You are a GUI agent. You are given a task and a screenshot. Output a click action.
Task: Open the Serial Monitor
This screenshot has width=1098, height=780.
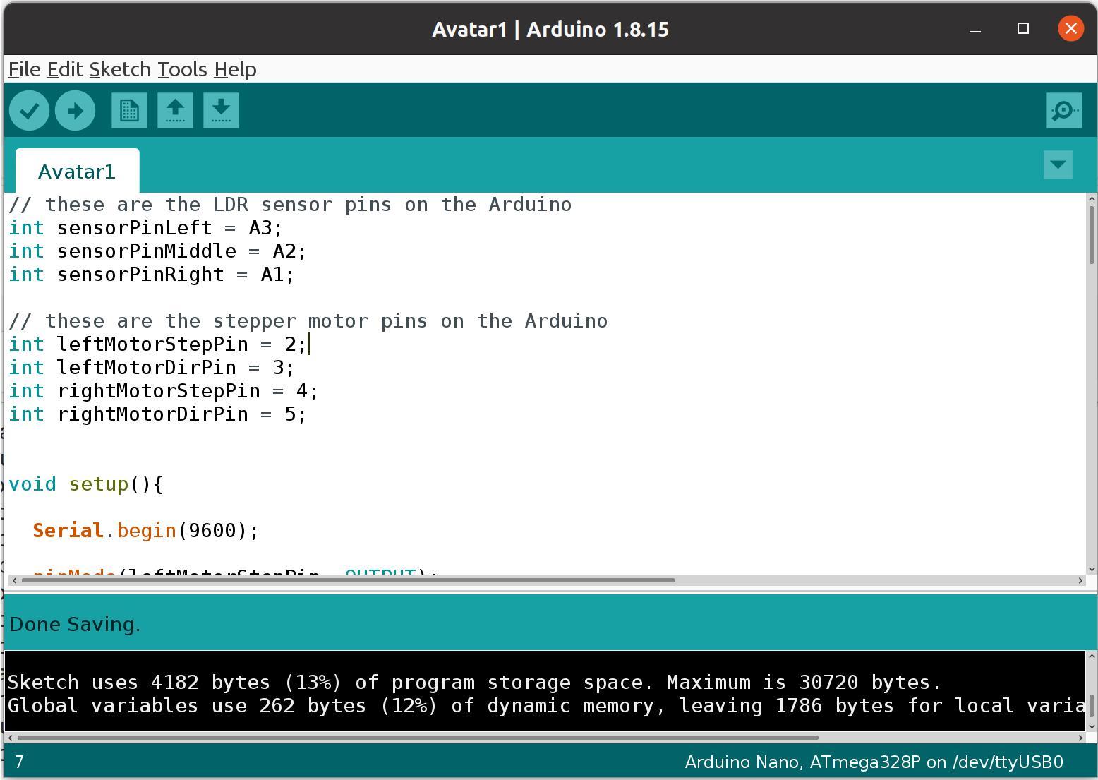(1064, 110)
